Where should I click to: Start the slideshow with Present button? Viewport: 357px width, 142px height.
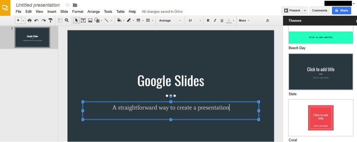292,11
